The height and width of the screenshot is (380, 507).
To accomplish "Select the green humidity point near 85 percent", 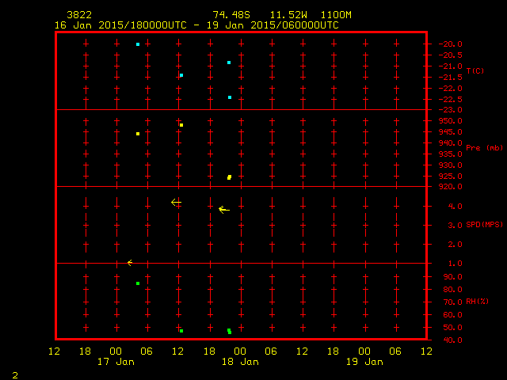I will [x=138, y=283].
